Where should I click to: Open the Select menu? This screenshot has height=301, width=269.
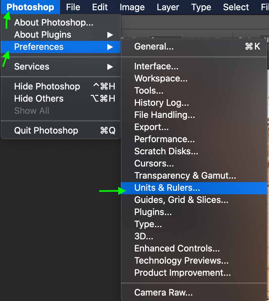tap(236, 7)
